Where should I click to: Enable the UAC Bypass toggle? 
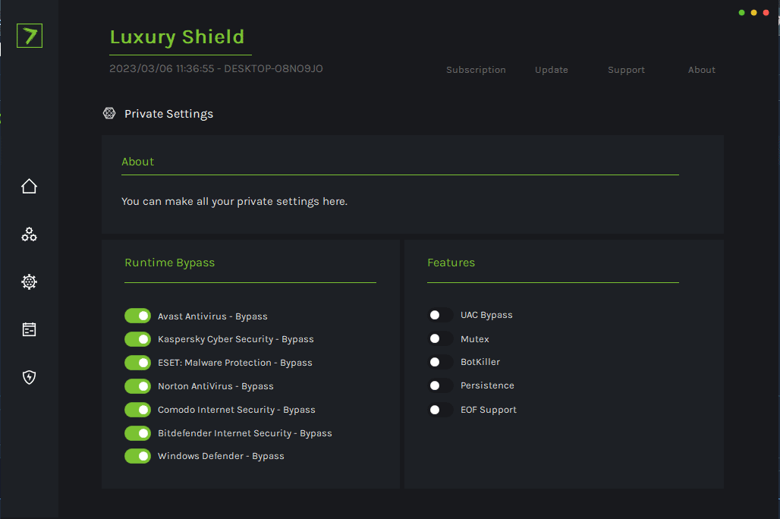440,315
